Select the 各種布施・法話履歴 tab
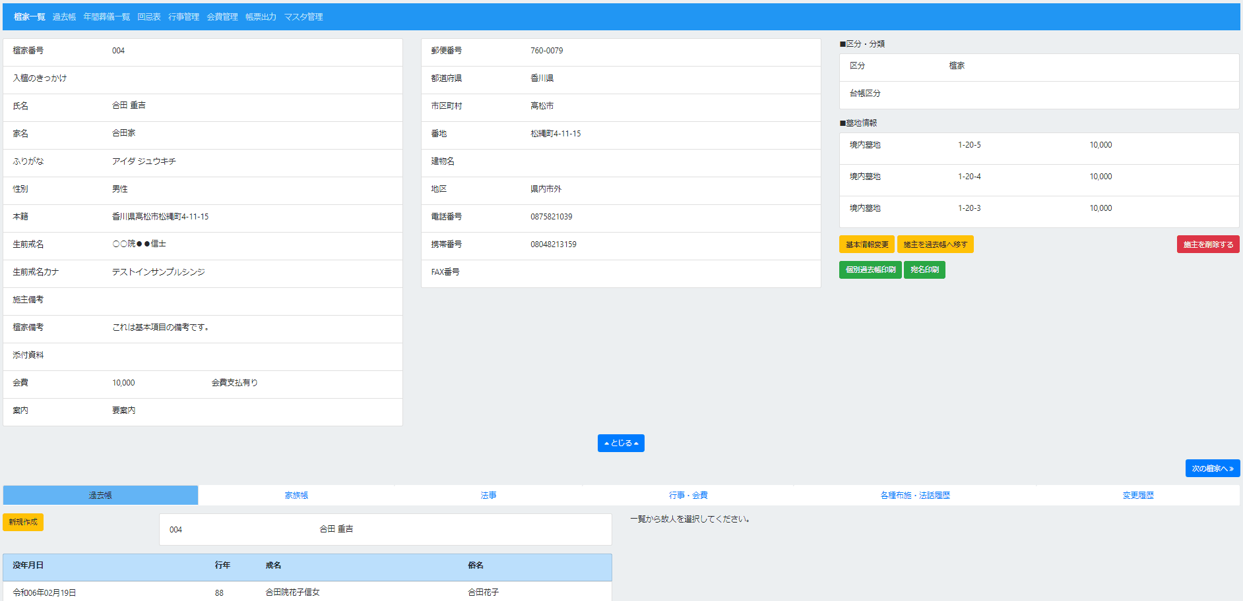This screenshot has width=1243, height=601. 914,495
